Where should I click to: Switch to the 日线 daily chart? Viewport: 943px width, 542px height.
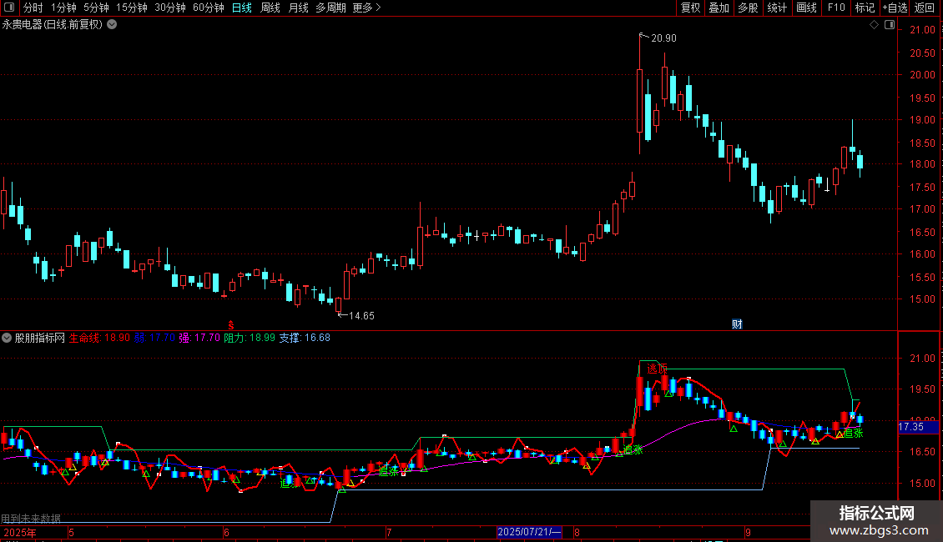[x=242, y=8]
